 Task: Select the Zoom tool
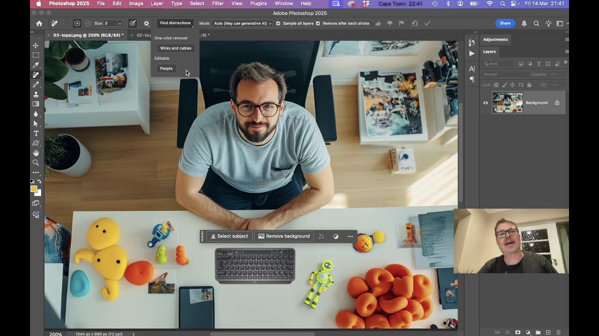(x=36, y=163)
